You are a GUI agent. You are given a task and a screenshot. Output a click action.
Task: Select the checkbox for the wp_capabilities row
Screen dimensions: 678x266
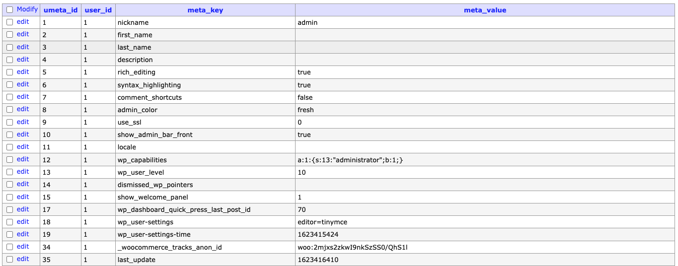[x=9, y=160]
